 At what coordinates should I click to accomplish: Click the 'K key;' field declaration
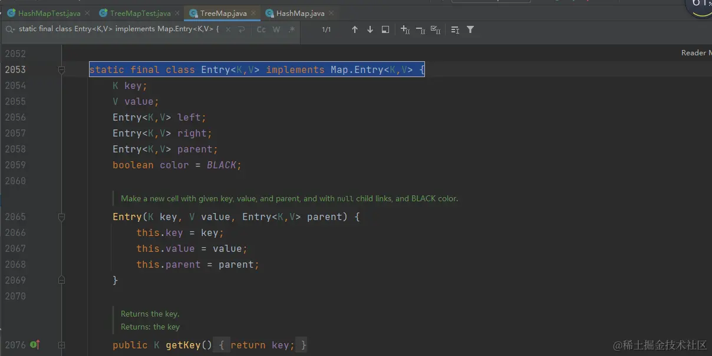pyautogui.click(x=130, y=85)
